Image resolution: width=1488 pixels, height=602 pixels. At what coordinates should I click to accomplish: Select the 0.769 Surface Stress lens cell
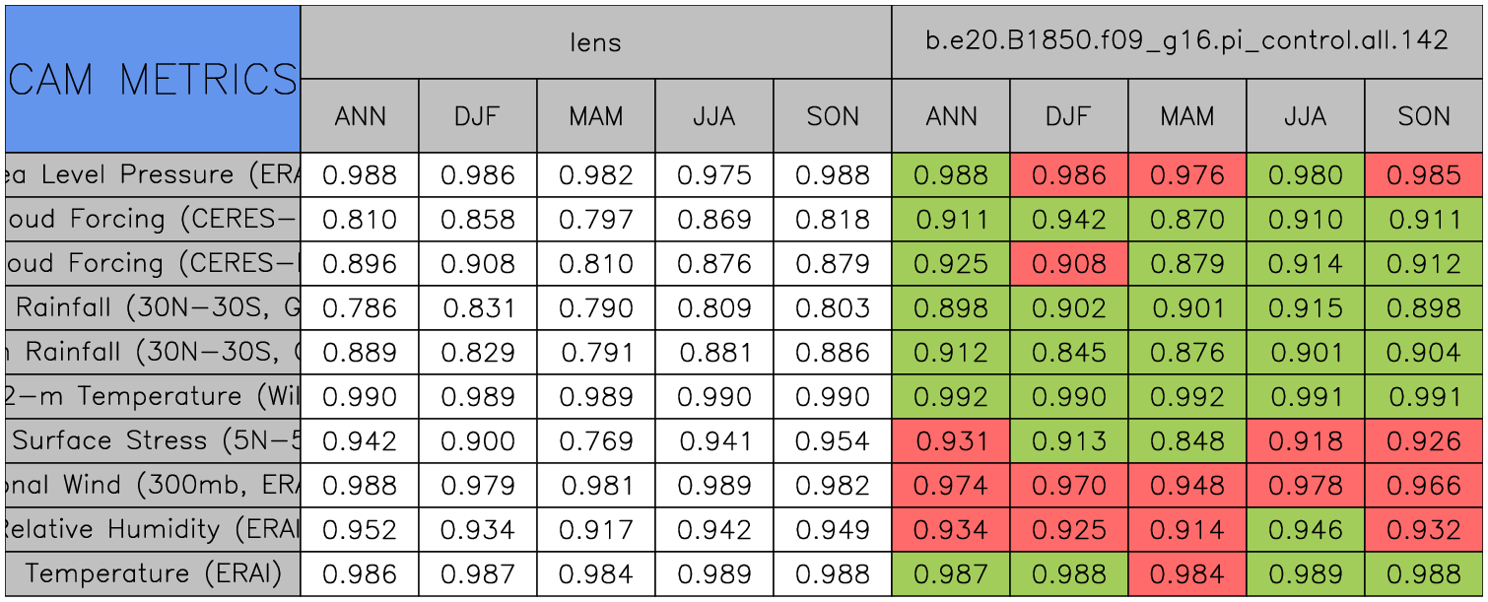coord(595,441)
